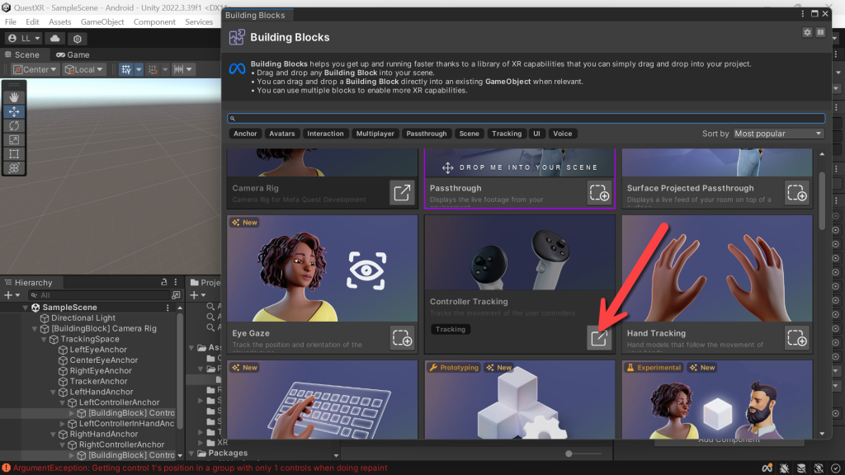
Task: Collapse the [BuildingBlock] Camera Rig node
Action: point(35,328)
